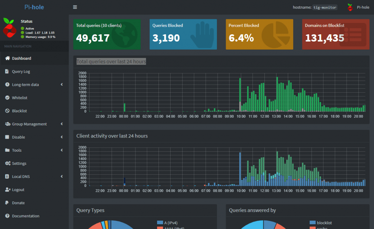Click the hostname tig-monitor label
The height and width of the screenshot is (229, 374).
coord(325,7)
